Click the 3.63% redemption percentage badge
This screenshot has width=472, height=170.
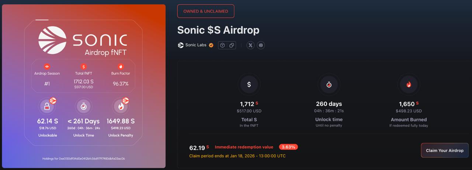(288, 147)
